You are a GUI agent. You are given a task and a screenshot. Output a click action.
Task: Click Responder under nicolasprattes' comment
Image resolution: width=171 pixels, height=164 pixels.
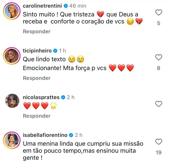36,116
